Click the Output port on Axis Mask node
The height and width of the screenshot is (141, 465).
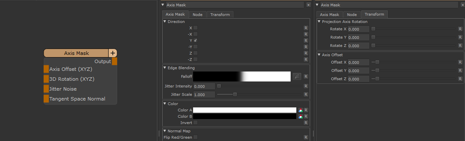pos(115,62)
